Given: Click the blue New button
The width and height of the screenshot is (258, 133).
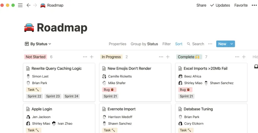Looking at the screenshot, I should (222, 44).
